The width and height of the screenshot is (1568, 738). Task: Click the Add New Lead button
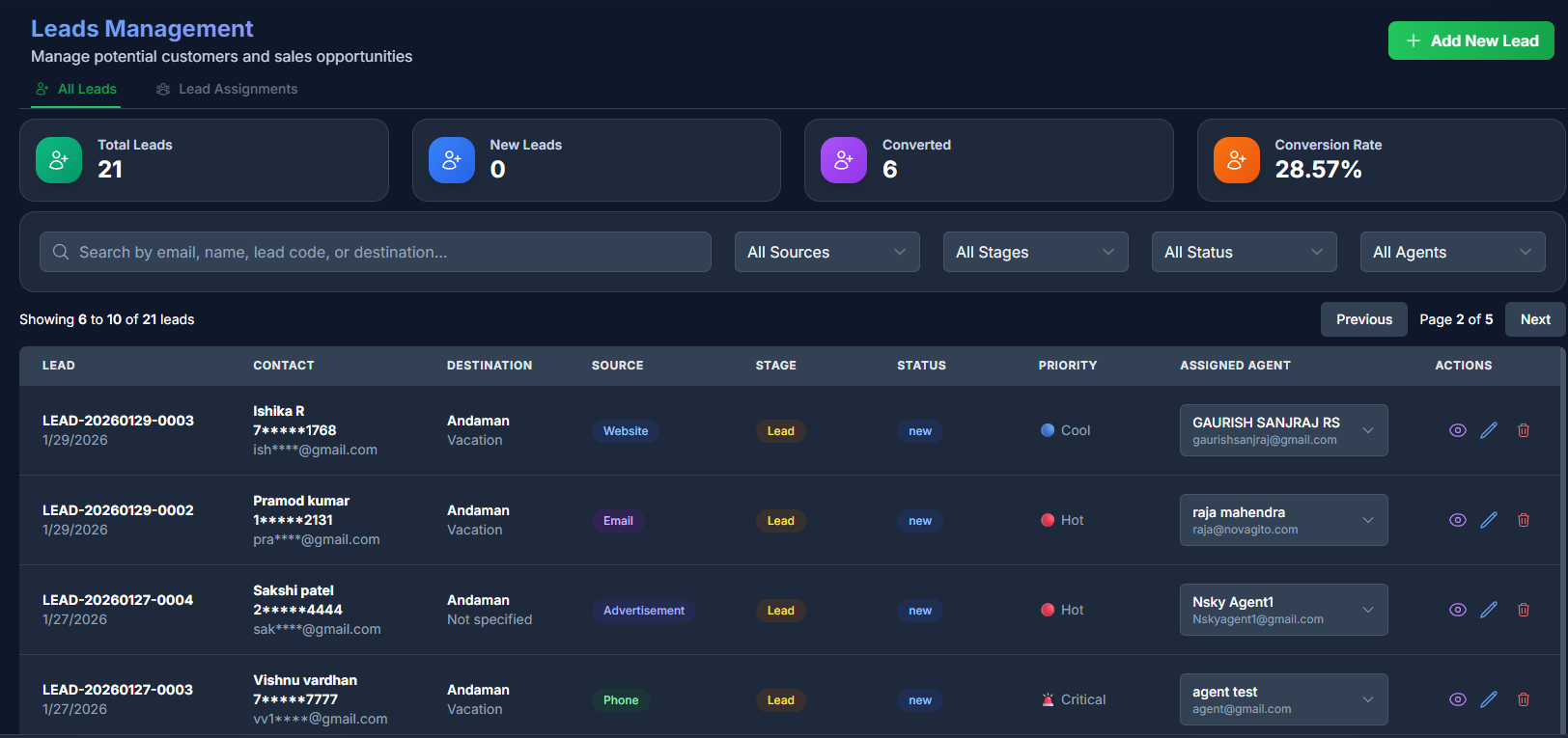(1470, 41)
